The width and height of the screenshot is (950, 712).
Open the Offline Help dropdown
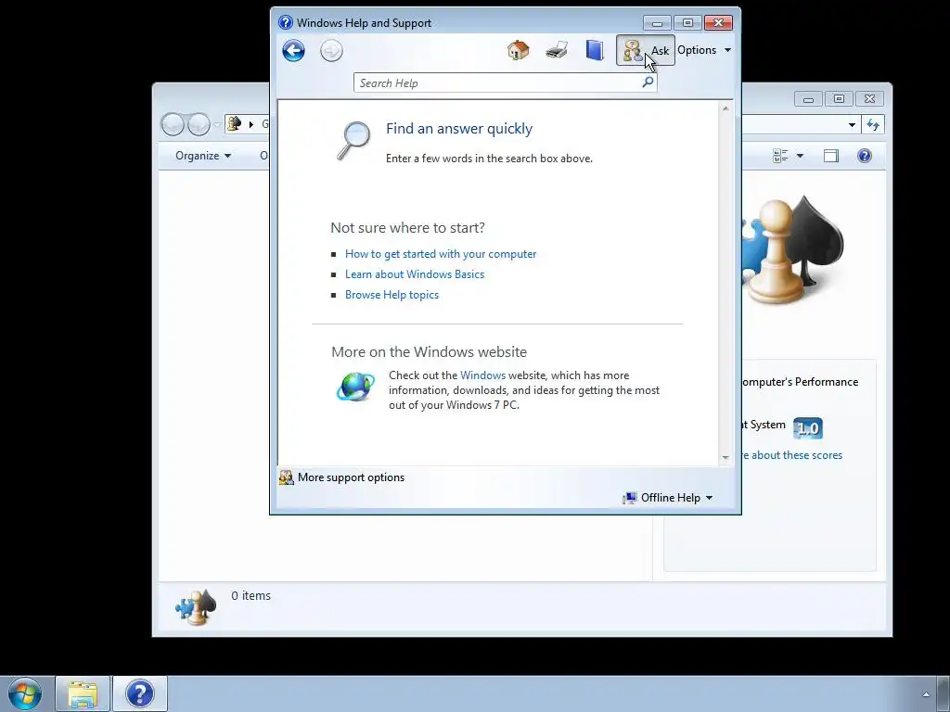[x=668, y=498]
